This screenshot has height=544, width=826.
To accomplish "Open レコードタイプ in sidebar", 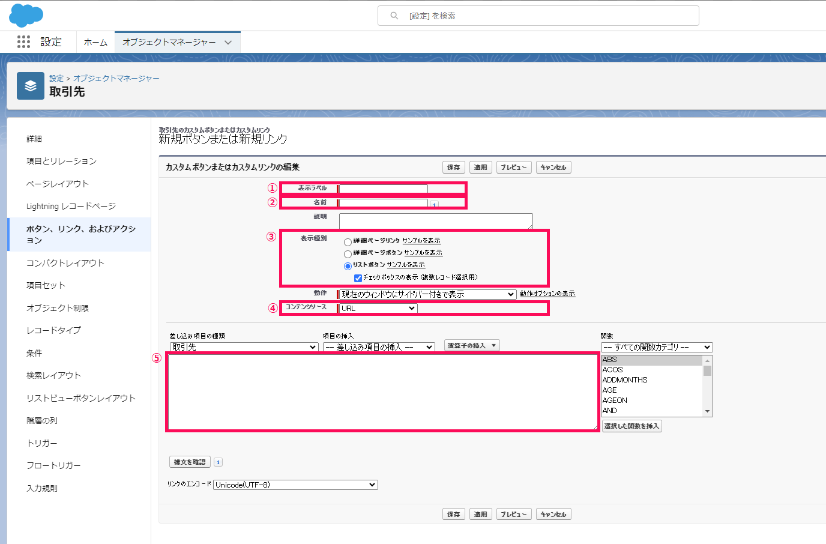I will click(x=53, y=330).
